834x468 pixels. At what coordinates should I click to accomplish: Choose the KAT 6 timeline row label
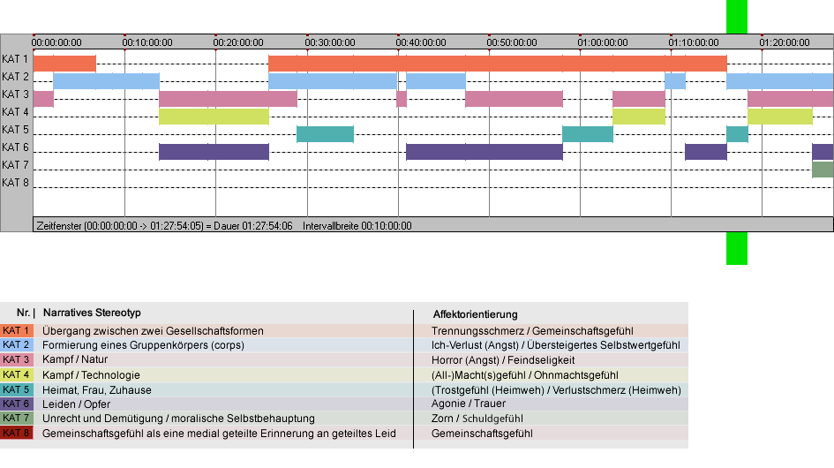pos(15,147)
